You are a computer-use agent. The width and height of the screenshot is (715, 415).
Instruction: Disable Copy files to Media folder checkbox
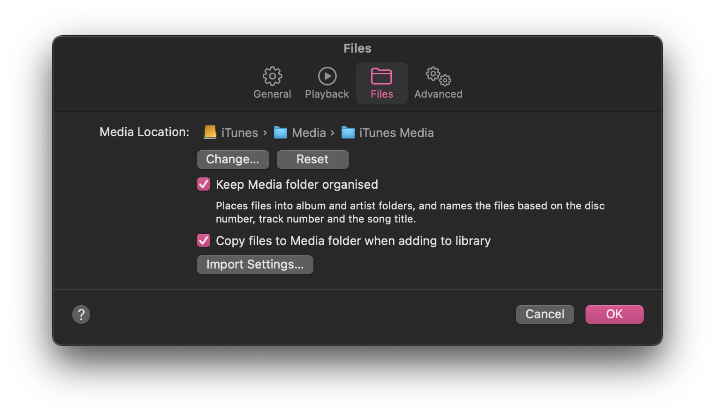(x=204, y=240)
